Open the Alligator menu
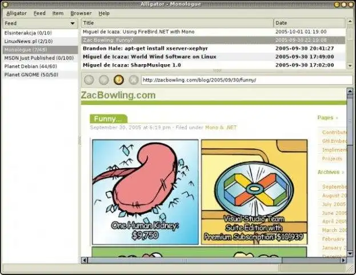 click(17, 13)
